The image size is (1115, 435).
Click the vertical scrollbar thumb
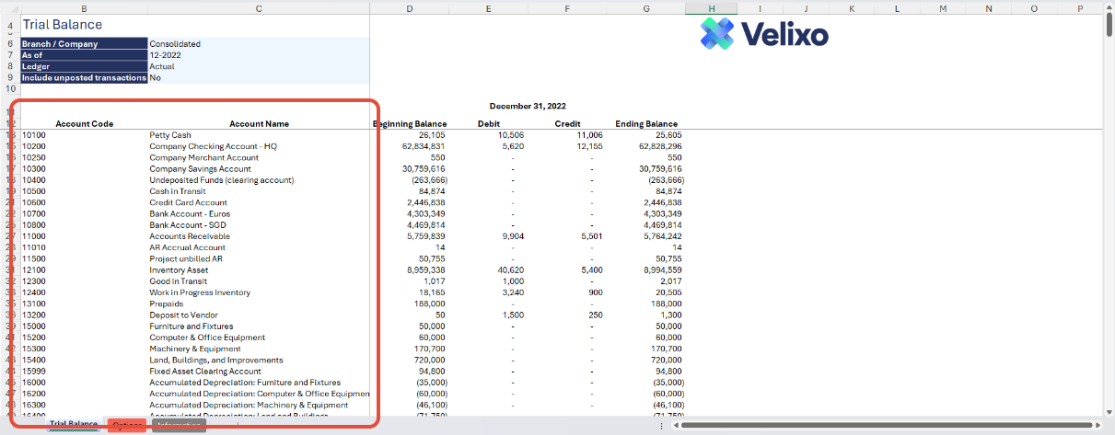point(1109,25)
